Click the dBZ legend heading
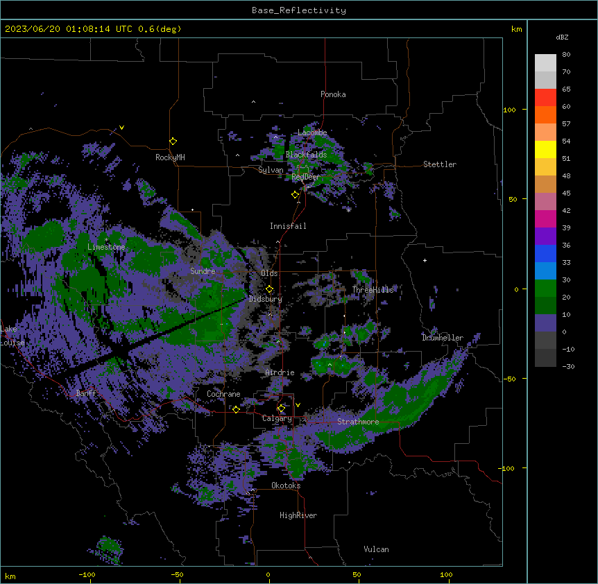 pos(562,37)
